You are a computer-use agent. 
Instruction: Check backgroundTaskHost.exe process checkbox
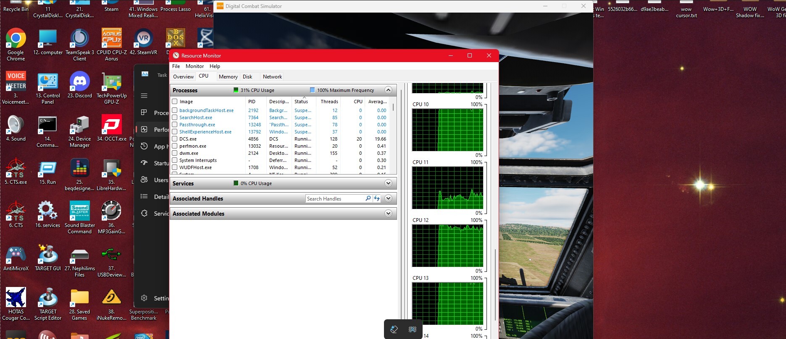click(x=175, y=110)
